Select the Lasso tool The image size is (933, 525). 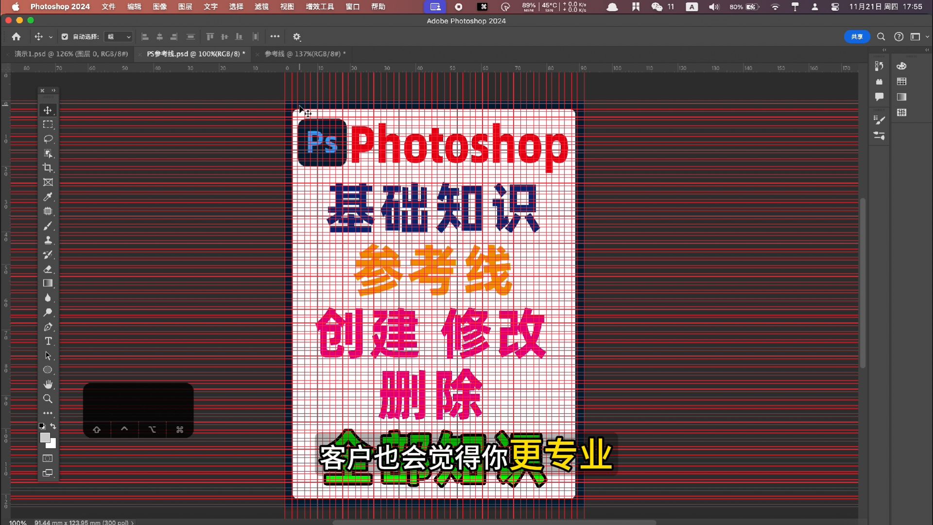coord(48,139)
